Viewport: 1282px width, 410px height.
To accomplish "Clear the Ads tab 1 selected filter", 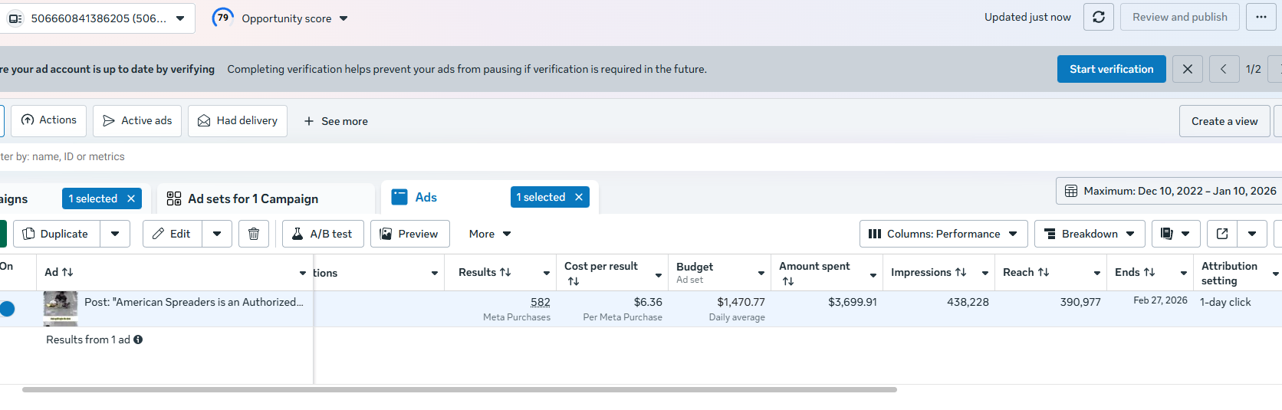I will 579,197.
